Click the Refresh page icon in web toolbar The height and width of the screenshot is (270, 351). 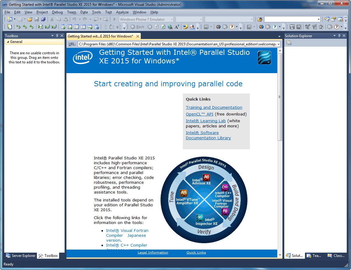tap(163, 27)
